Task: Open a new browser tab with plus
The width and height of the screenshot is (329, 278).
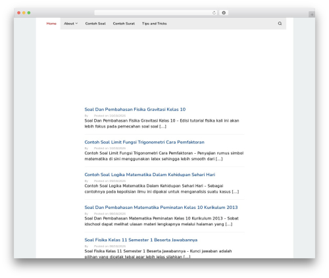Action: click(312, 14)
